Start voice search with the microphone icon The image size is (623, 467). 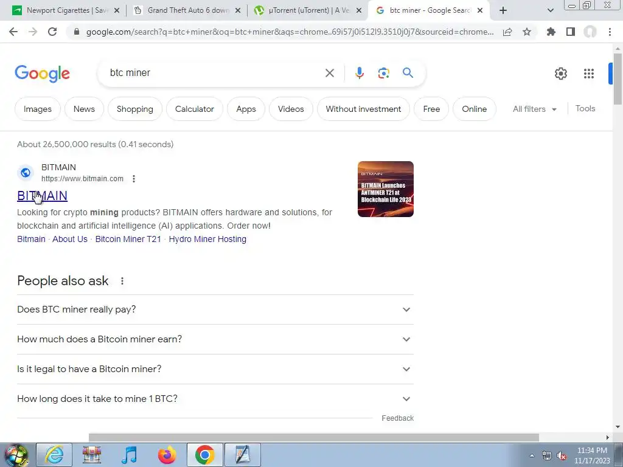click(x=359, y=73)
